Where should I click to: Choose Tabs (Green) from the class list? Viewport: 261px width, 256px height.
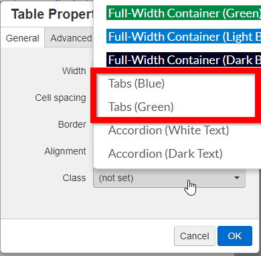[x=141, y=107]
